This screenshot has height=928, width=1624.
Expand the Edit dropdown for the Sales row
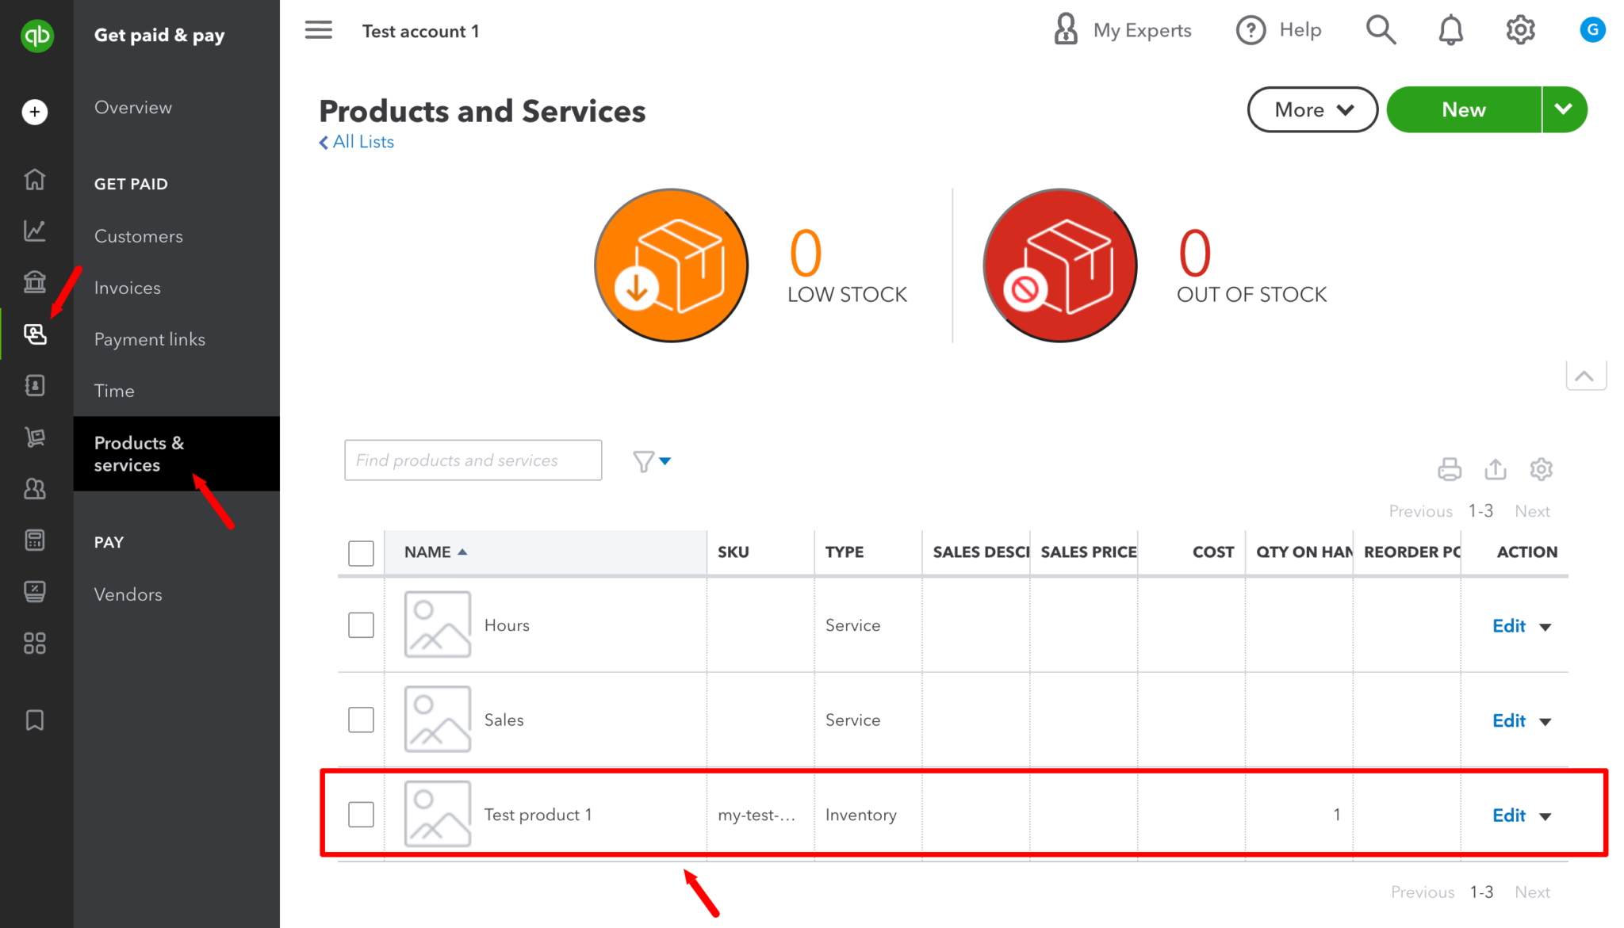[1545, 721]
